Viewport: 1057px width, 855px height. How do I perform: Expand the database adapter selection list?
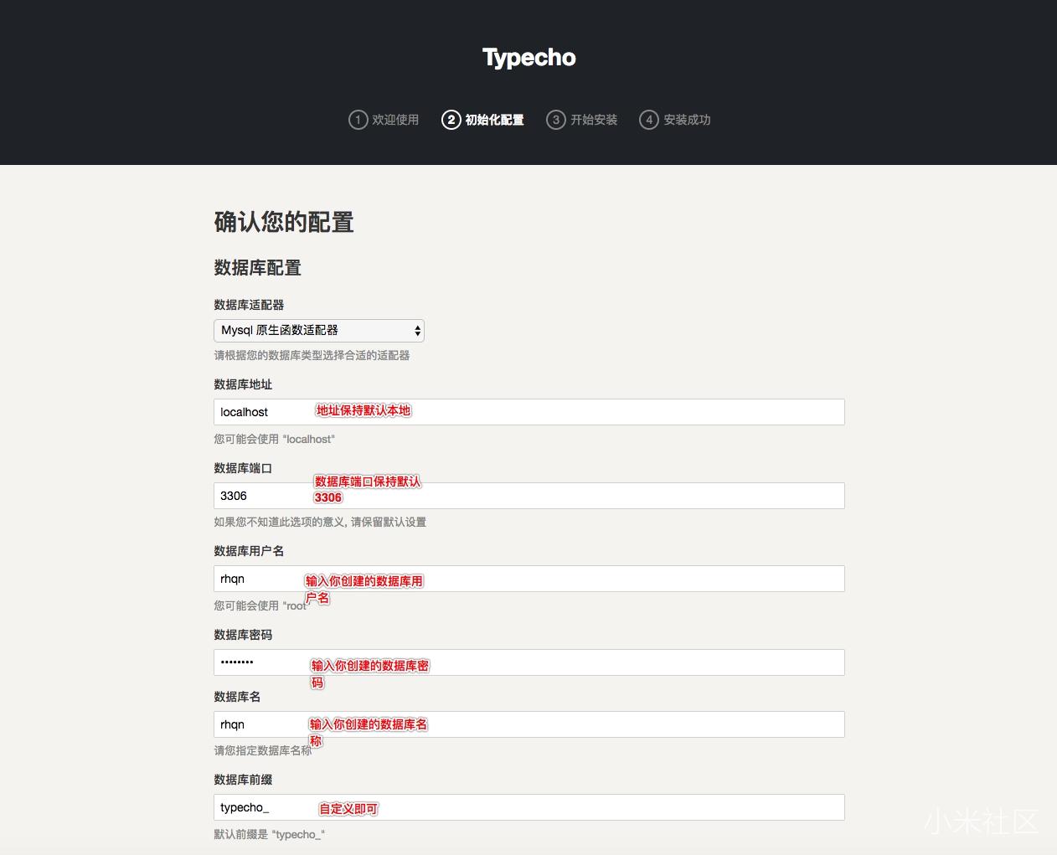318,330
